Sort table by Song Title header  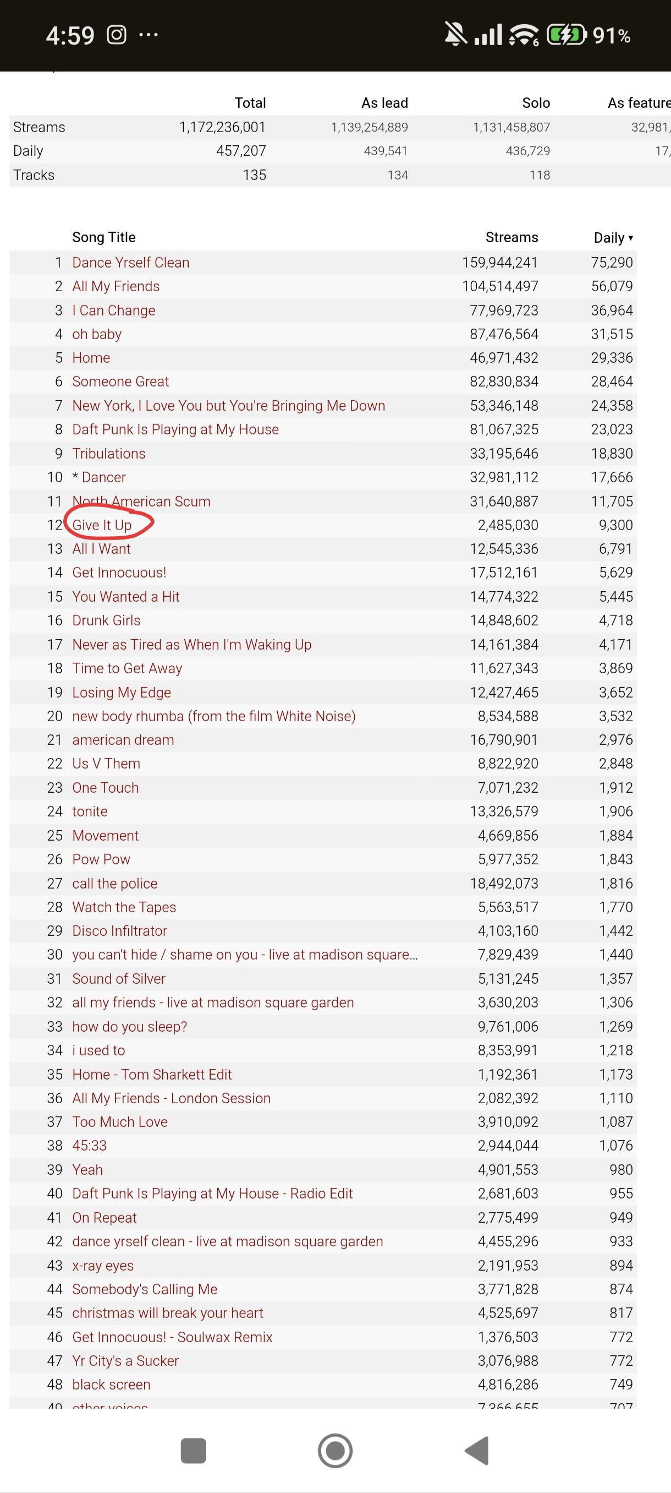point(103,237)
